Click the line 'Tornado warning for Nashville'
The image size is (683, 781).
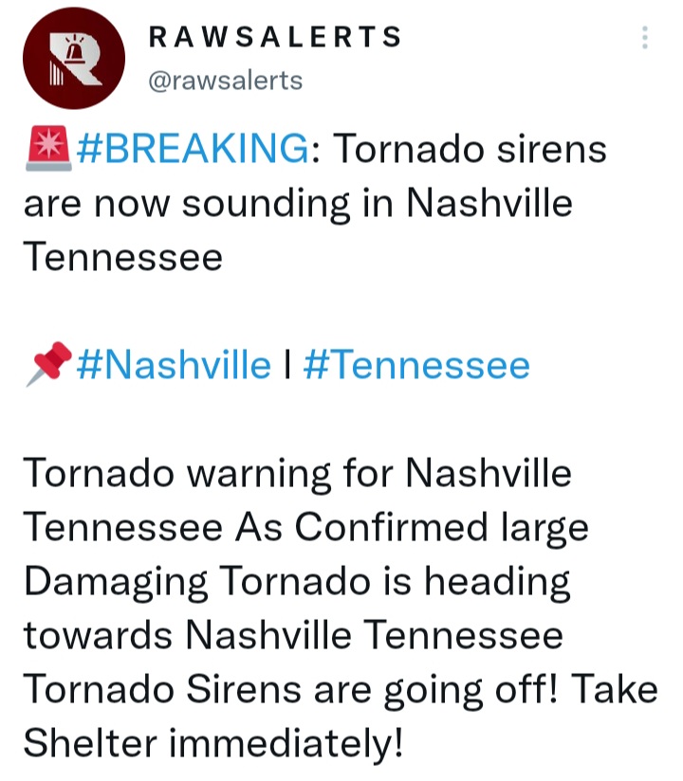[297, 473]
